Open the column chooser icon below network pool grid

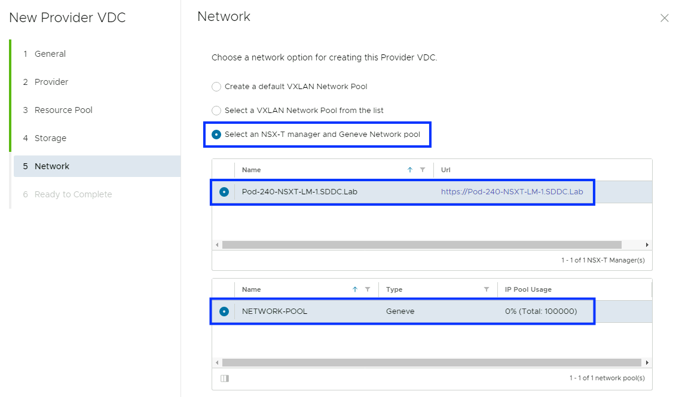225,378
